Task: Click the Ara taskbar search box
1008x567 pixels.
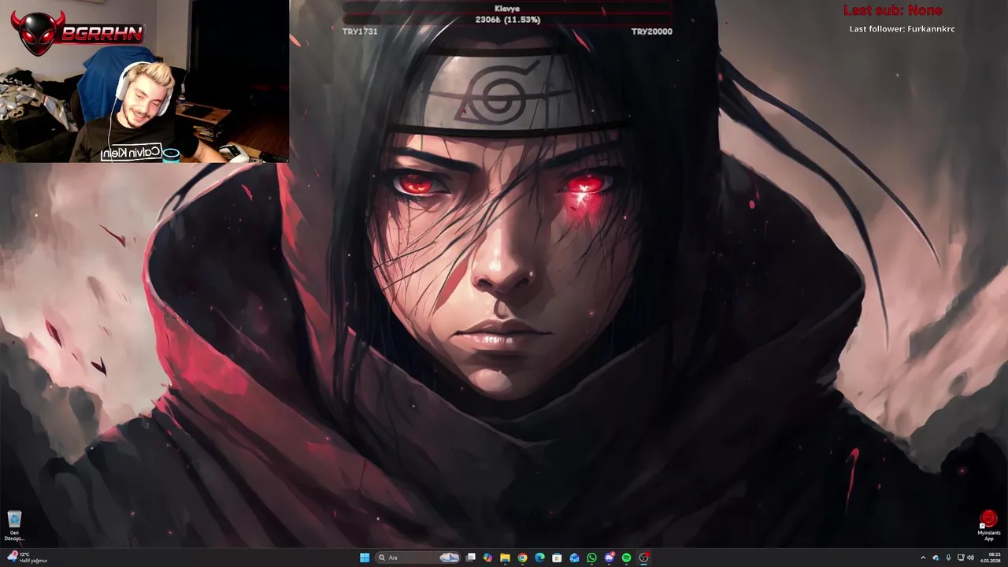Action: pos(417,558)
